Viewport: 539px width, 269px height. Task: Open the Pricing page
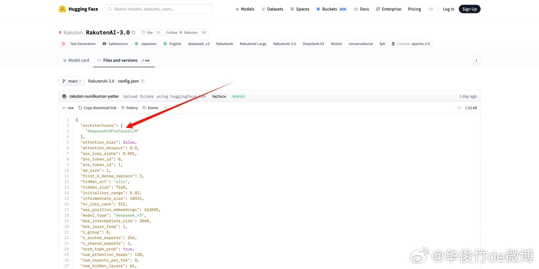pos(414,9)
